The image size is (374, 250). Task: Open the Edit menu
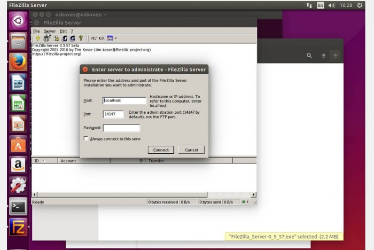point(63,31)
